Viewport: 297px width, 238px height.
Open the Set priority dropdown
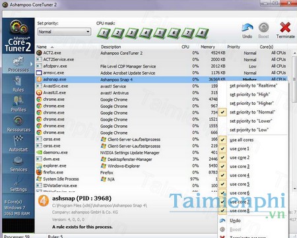click(x=64, y=32)
